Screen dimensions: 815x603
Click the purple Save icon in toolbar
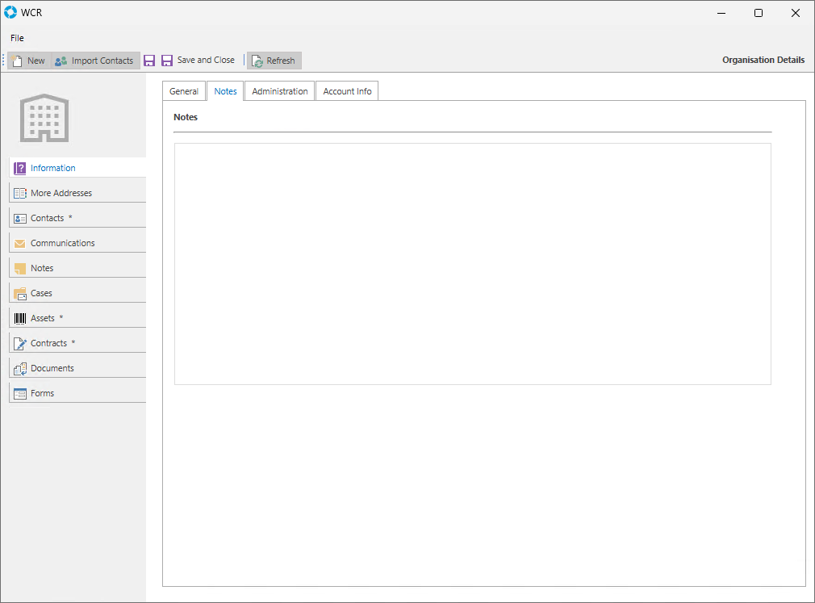(x=149, y=61)
